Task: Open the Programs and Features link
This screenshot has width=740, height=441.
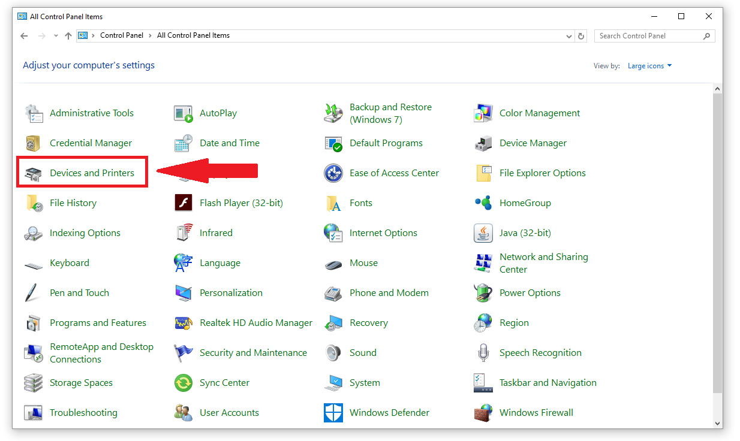Action: (98, 323)
